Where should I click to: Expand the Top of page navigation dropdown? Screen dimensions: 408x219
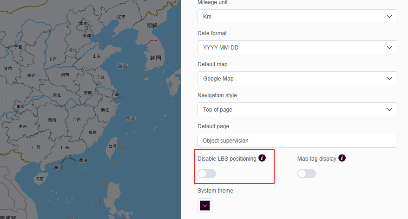coord(297,110)
